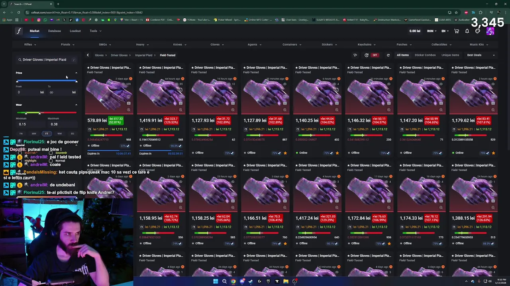
Task: Open the Rifles category dropdown
Action: point(30,44)
